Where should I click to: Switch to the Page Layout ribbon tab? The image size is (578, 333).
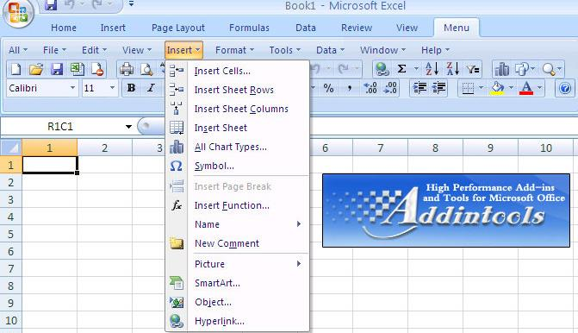[178, 28]
